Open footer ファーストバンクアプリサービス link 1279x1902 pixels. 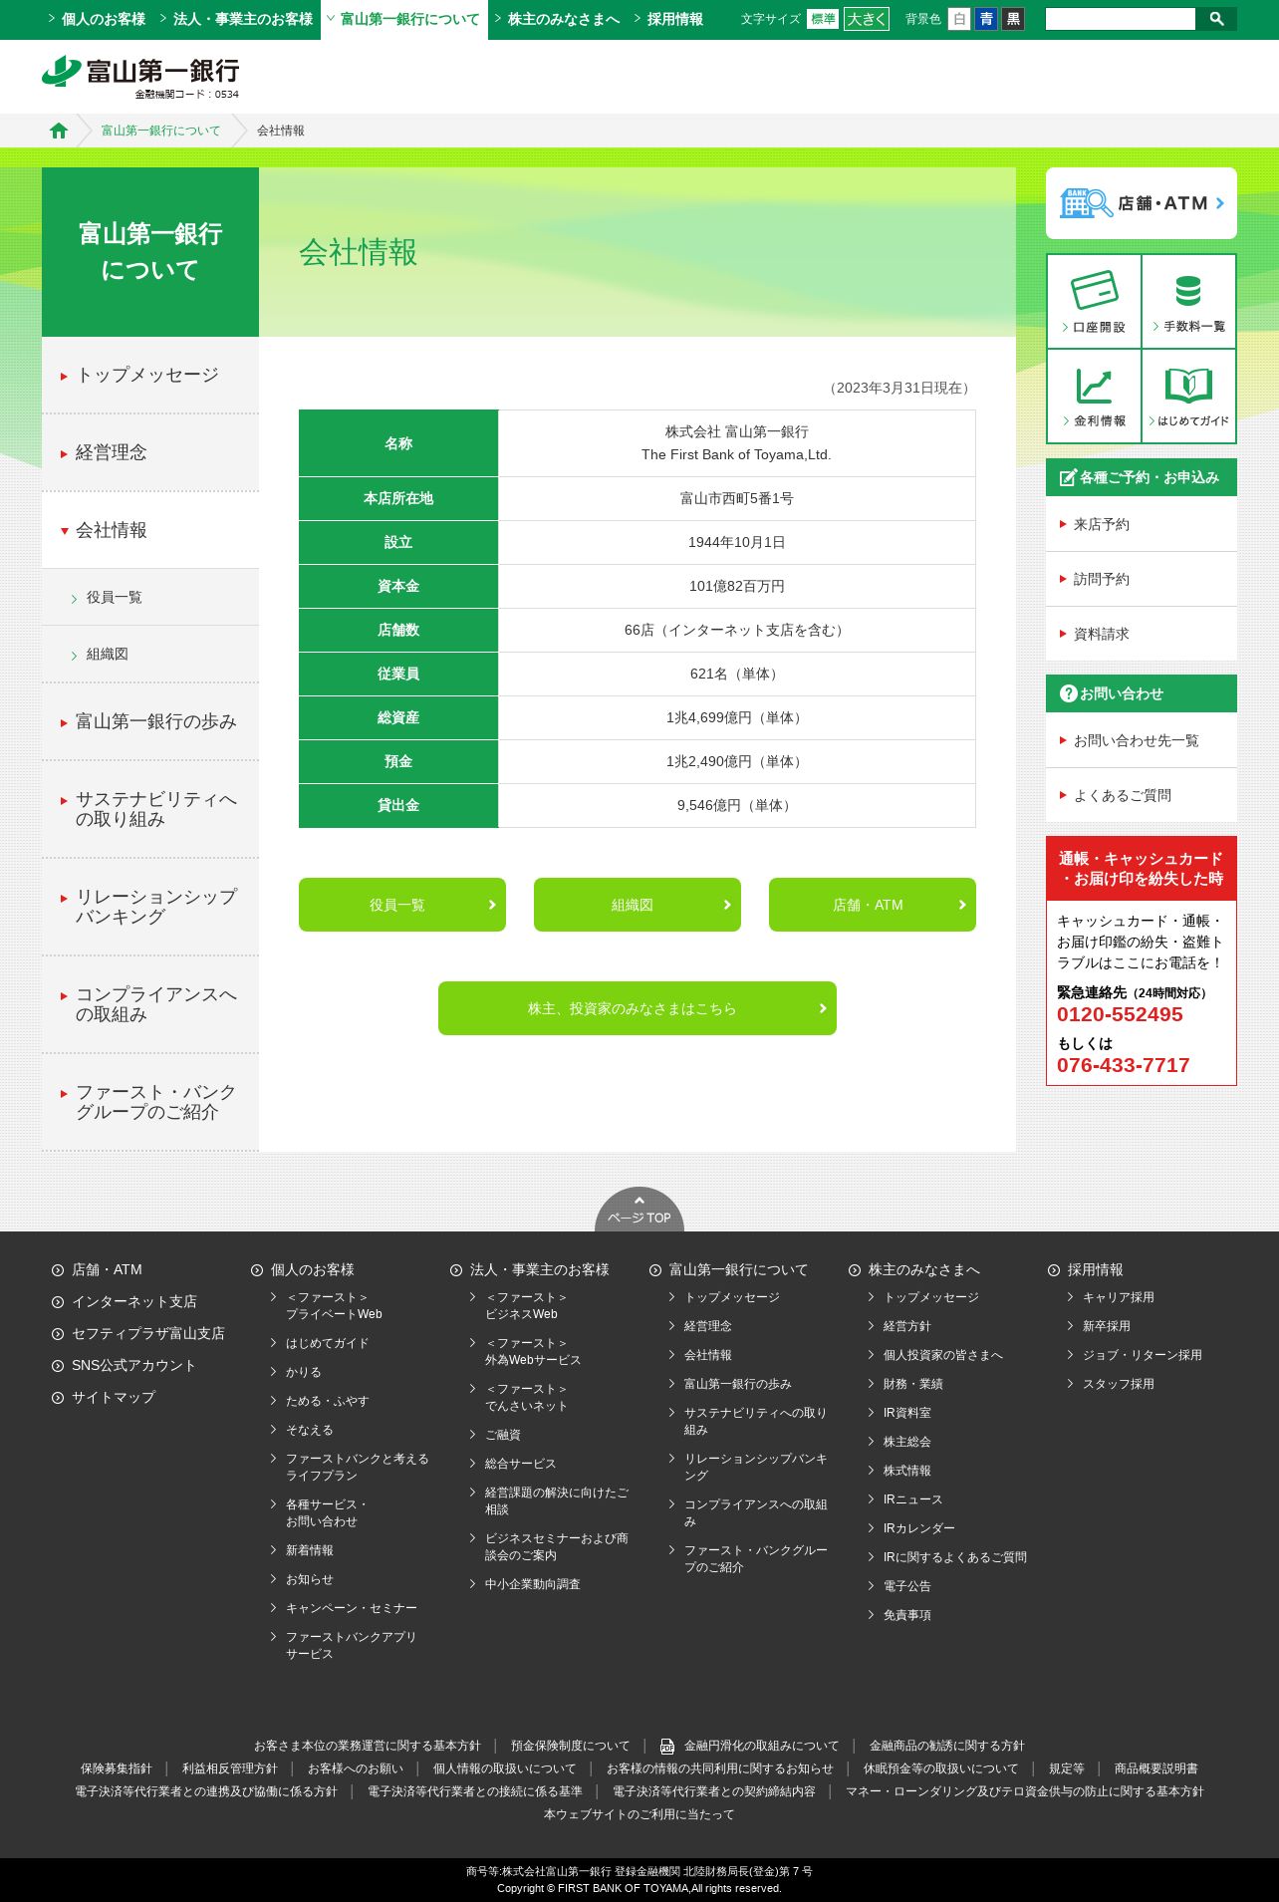[351, 1646]
